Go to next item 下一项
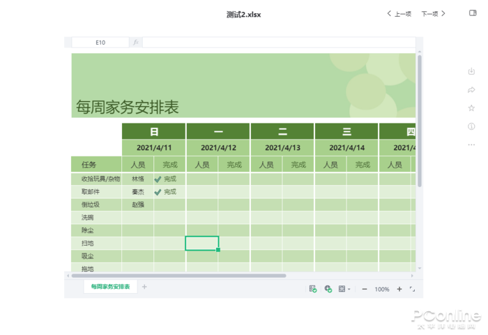Viewport: 488px width, 335px height. pos(433,14)
